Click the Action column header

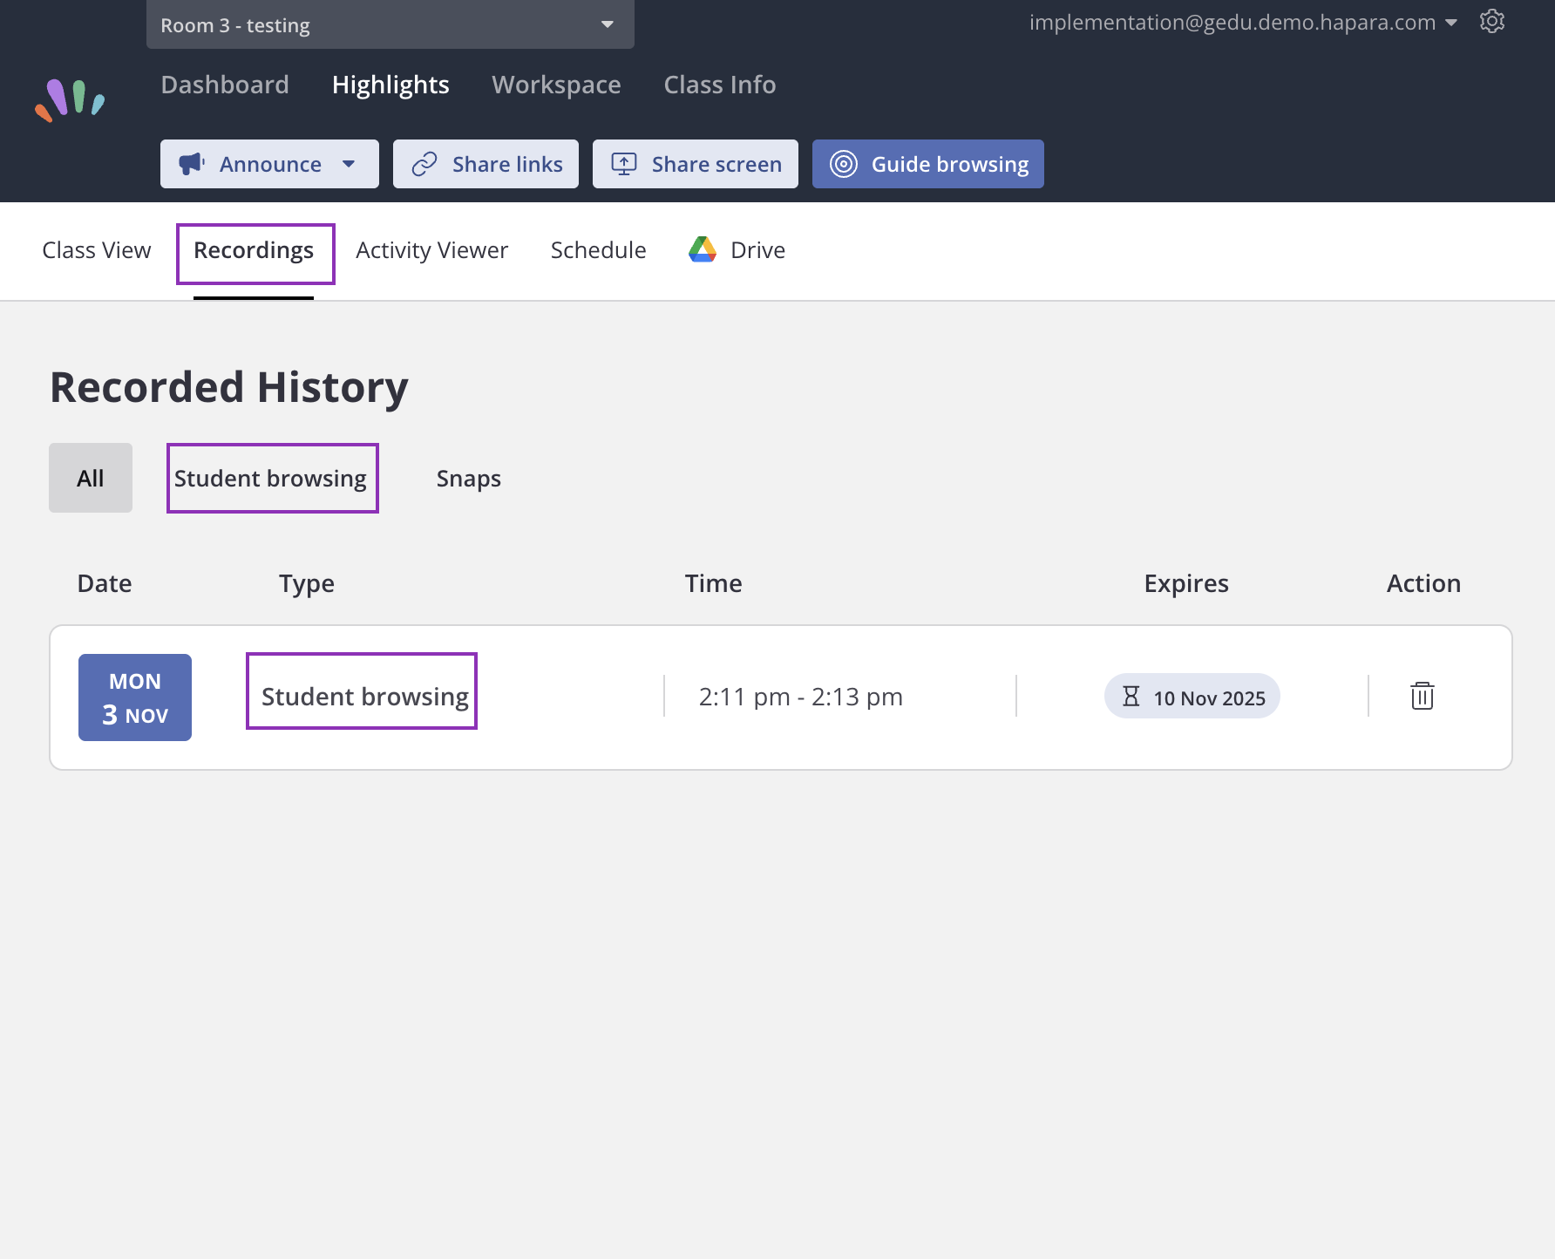(x=1424, y=583)
